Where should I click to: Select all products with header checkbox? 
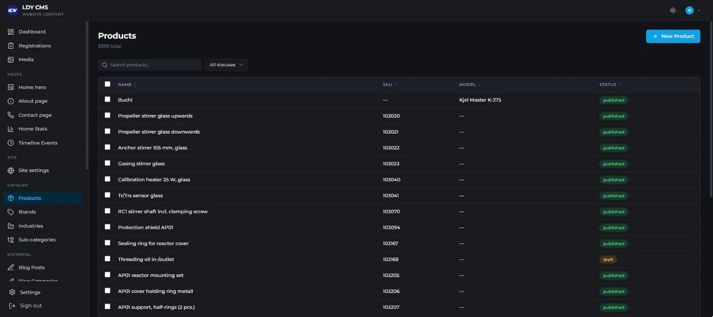(x=107, y=84)
